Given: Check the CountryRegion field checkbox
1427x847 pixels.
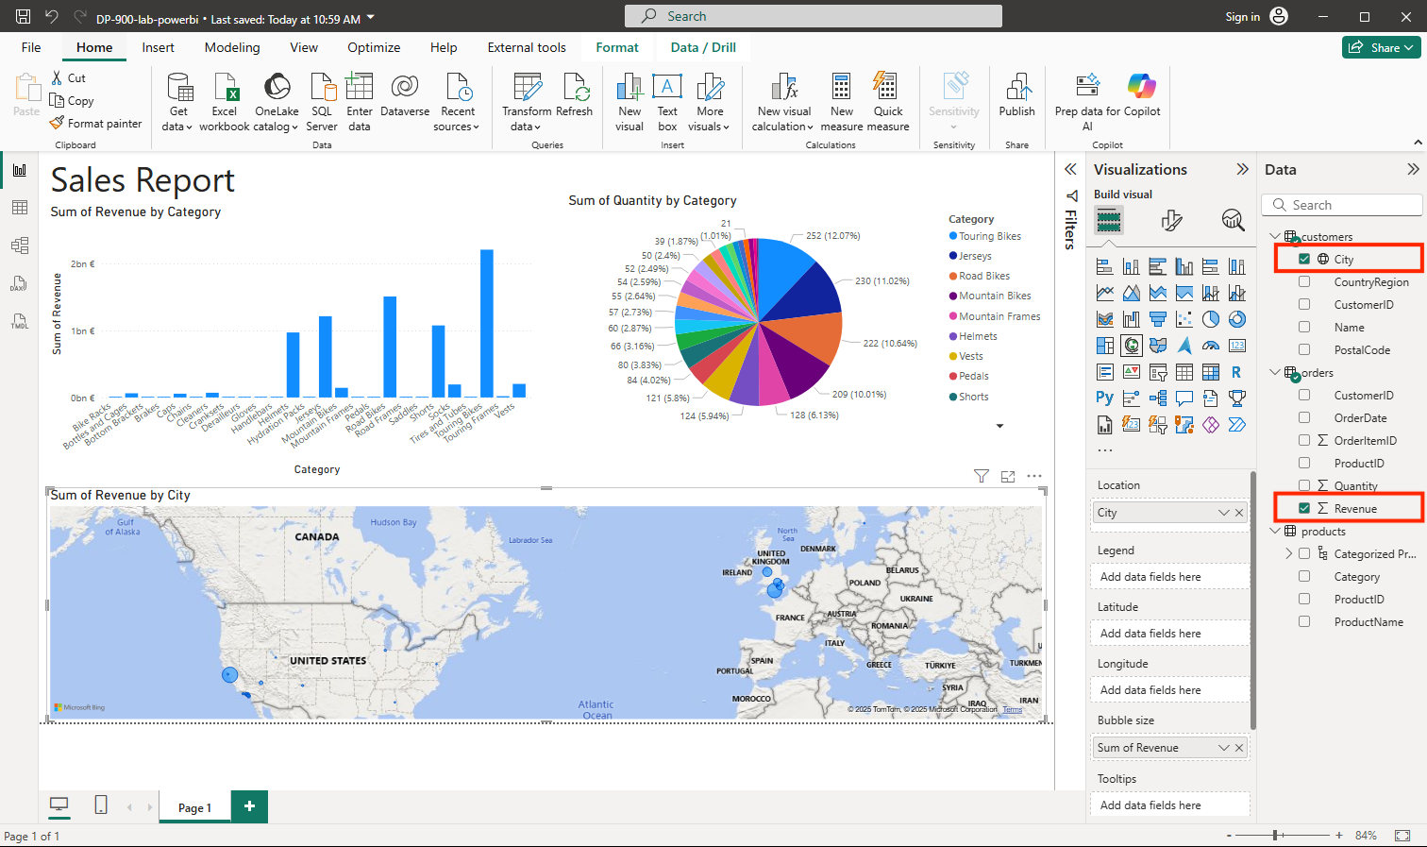Looking at the screenshot, I should coord(1304,281).
